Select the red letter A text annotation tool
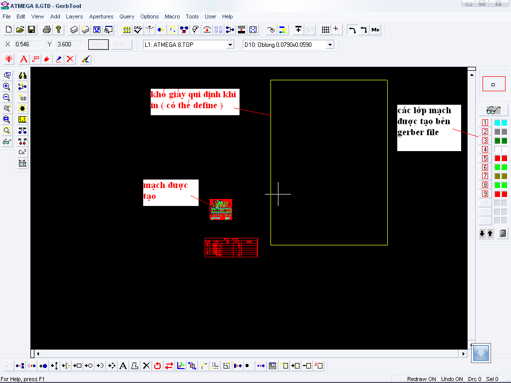Screen dimensions: 511x383 tap(23, 59)
